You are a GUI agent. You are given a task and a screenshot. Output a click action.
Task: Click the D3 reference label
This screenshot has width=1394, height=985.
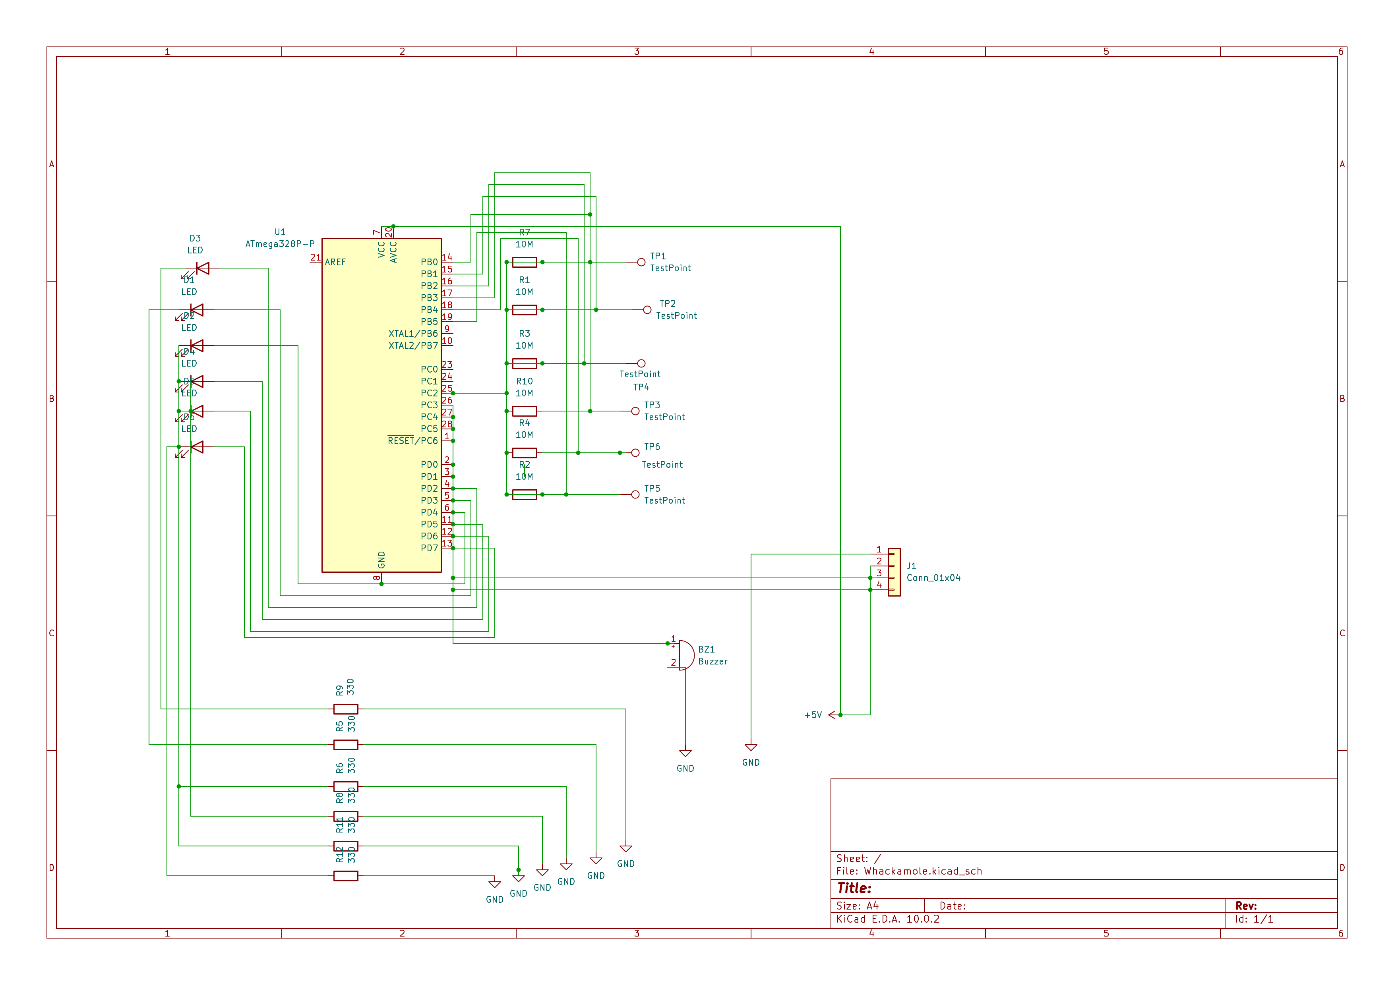coord(195,239)
